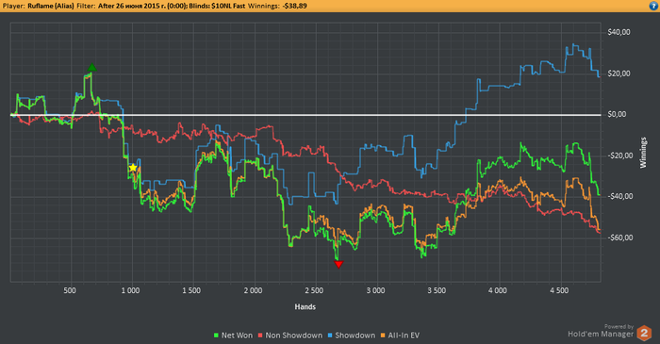Click the Powered by Hold'em Manager text
Image resolution: width=660 pixels, height=344 pixels.
coord(601,332)
